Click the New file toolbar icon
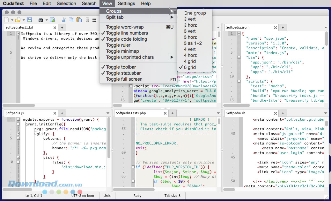This screenshot has width=331, height=201. coord(6,20)
